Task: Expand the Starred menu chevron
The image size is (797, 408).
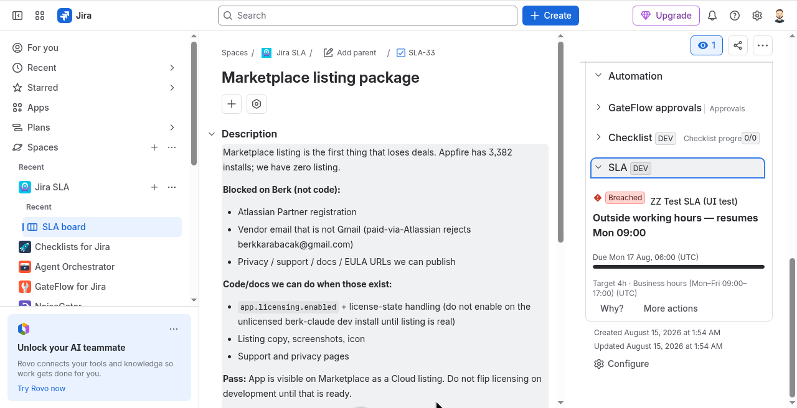Action: tap(172, 88)
